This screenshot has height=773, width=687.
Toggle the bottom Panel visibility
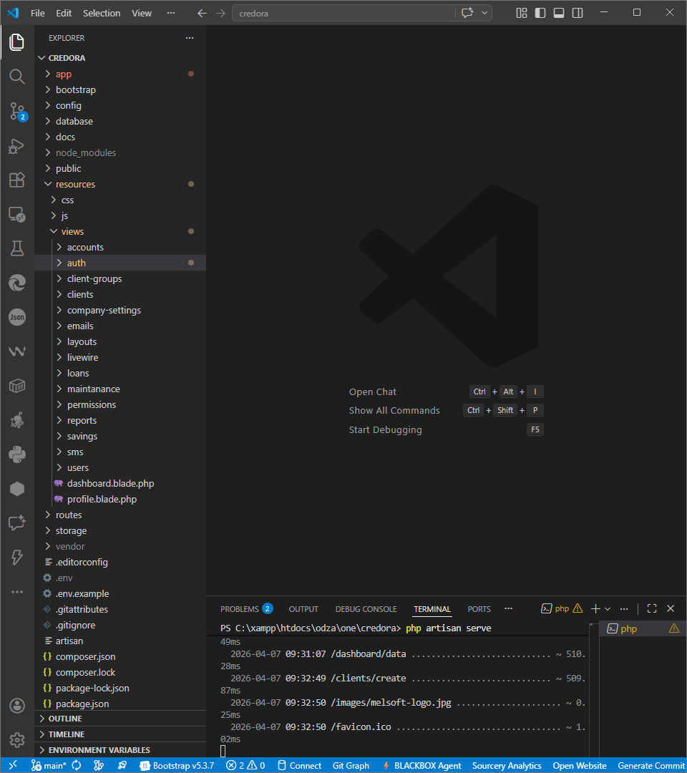click(x=559, y=13)
